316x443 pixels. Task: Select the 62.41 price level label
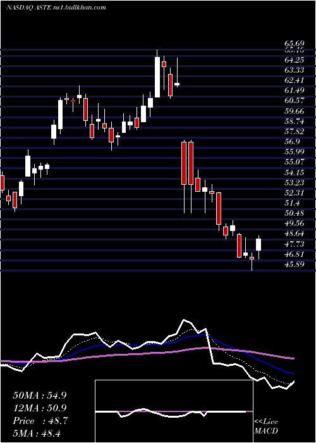pos(295,80)
